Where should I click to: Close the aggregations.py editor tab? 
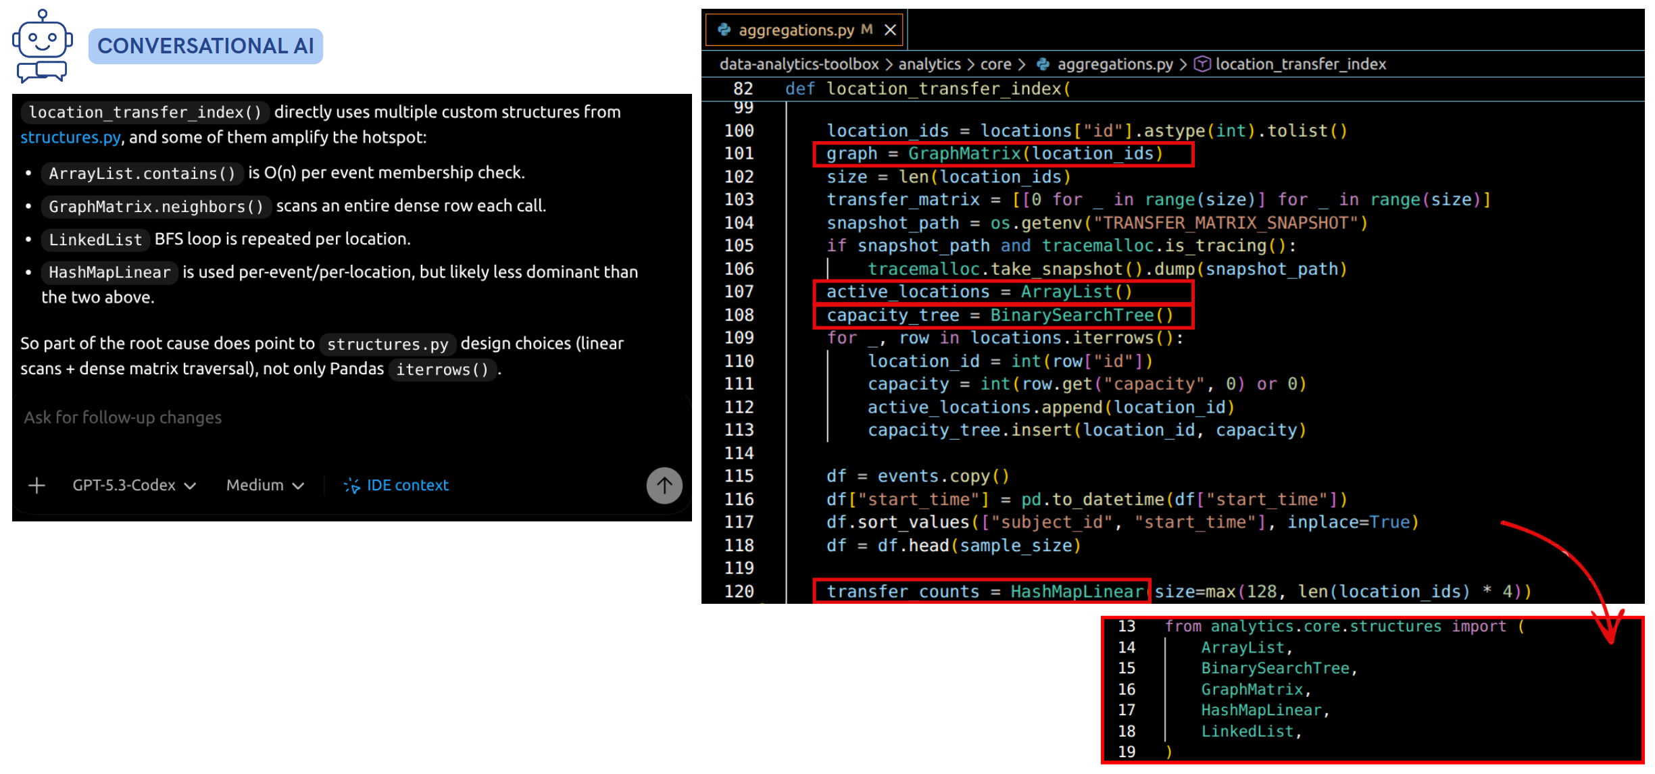point(891,29)
